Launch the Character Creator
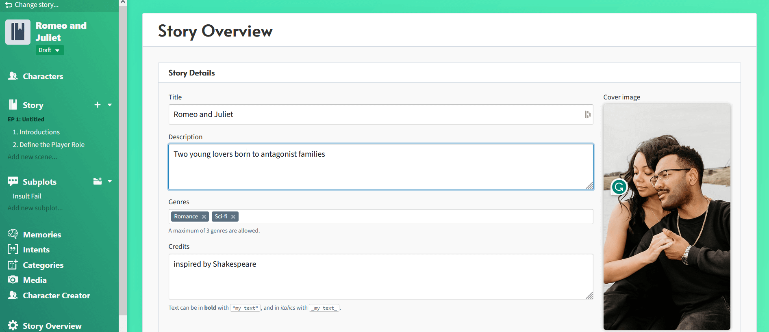This screenshot has height=332, width=769. click(x=56, y=295)
